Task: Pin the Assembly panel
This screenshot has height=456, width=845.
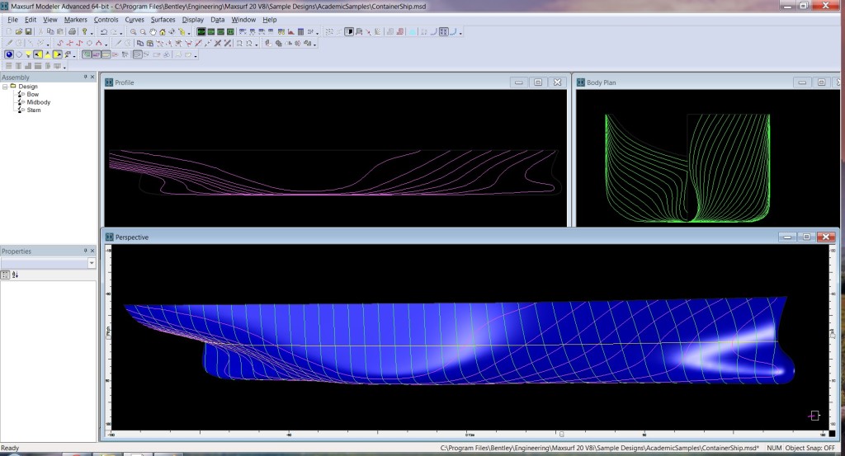Action: [85, 77]
